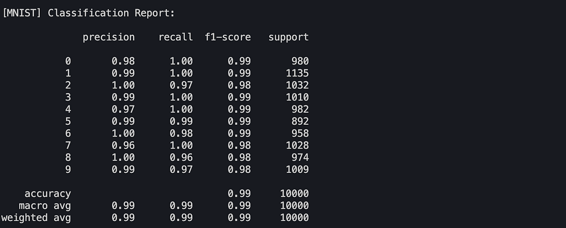Click support value 980 for class 0

(300, 61)
